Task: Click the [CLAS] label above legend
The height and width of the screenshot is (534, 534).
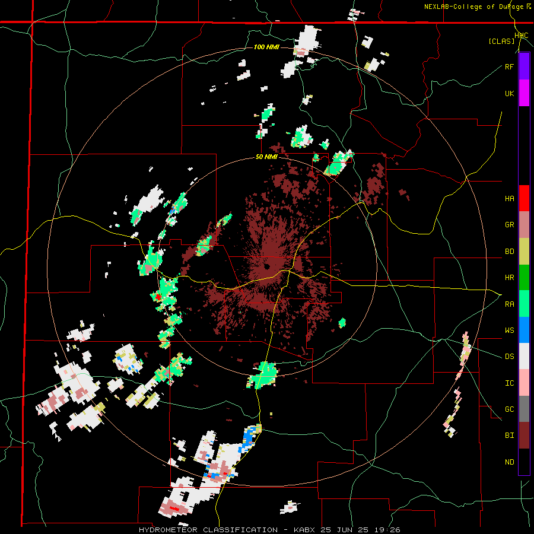Action: click(x=501, y=42)
